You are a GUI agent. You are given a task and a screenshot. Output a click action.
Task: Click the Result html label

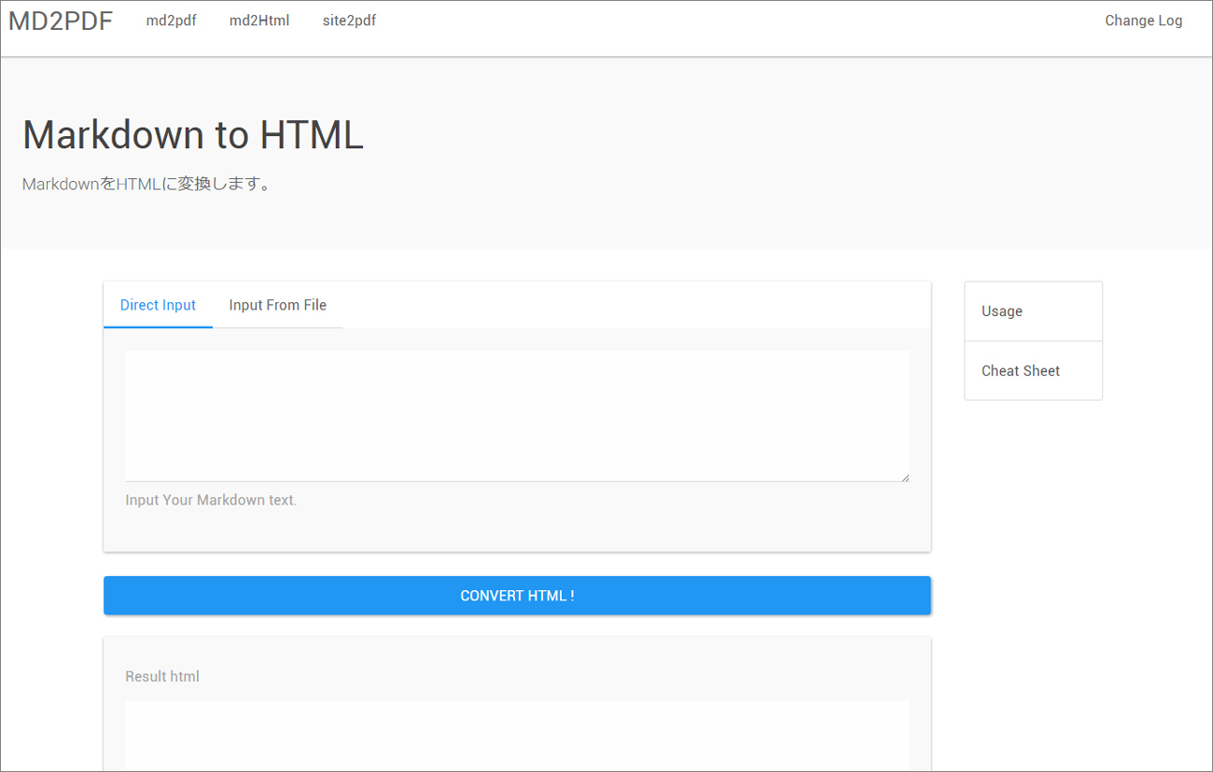coord(162,676)
